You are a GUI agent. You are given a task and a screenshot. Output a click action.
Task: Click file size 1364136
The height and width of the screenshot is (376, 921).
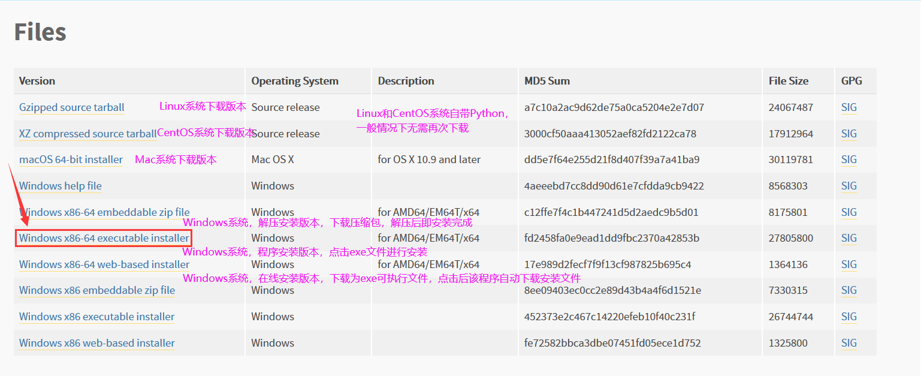tap(789, 264)
